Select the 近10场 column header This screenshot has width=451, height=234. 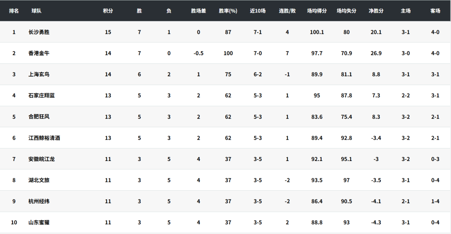pos(258,11)
